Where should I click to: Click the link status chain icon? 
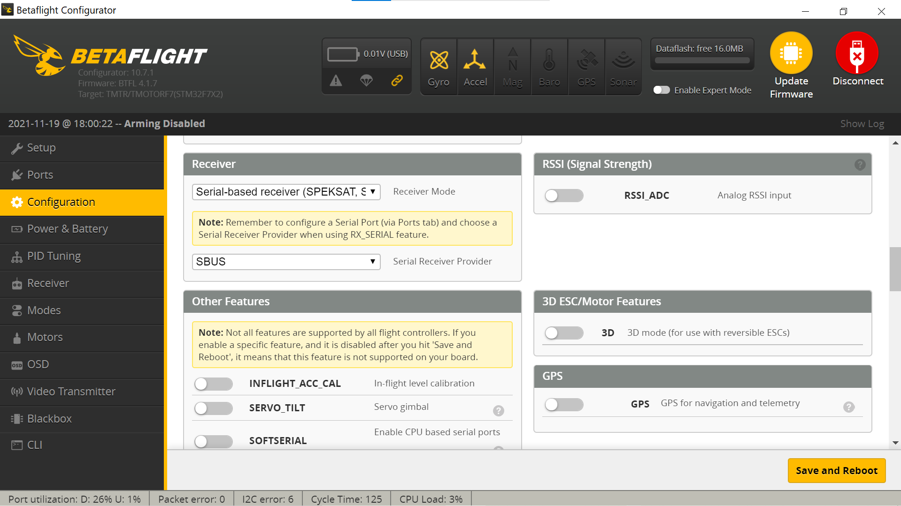point(397,81)
